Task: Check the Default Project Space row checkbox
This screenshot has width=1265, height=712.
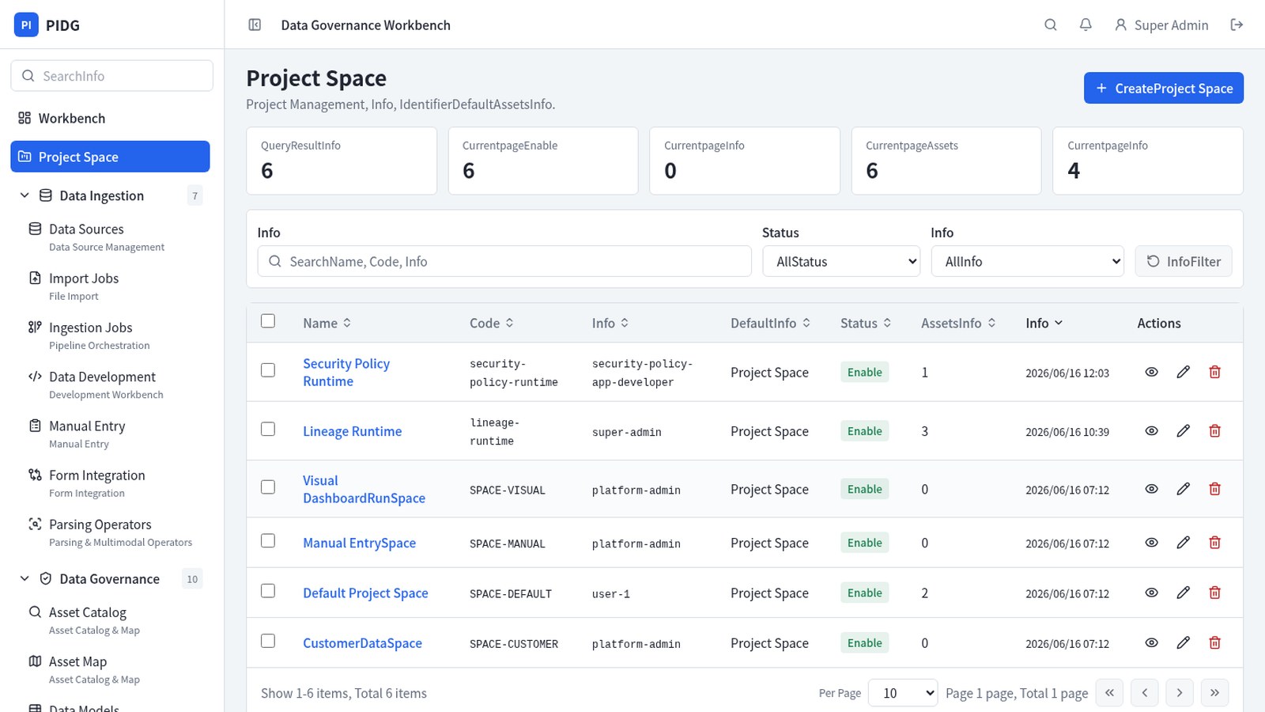Action: tap(268, 591)
